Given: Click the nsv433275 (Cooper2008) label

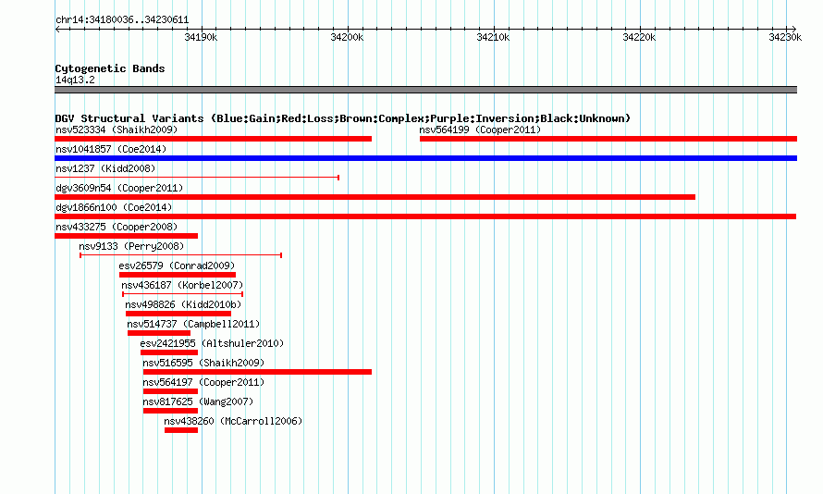Looking at the screenshot, I should pyautogui.click(x=117, y=227).
